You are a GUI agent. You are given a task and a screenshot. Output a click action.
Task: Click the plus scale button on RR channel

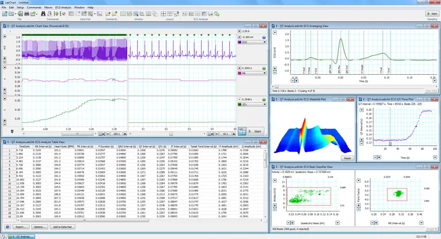pos(5,90)
